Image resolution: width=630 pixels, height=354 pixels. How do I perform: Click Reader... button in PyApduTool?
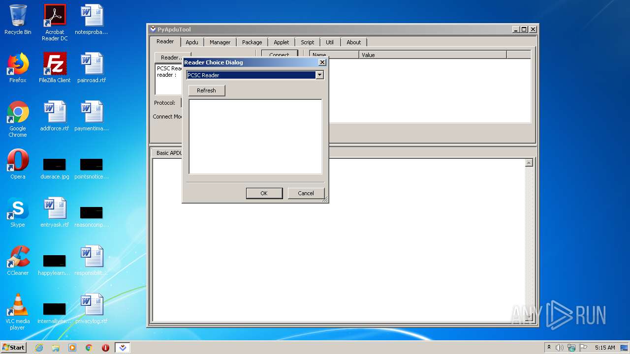coord(169,57)
